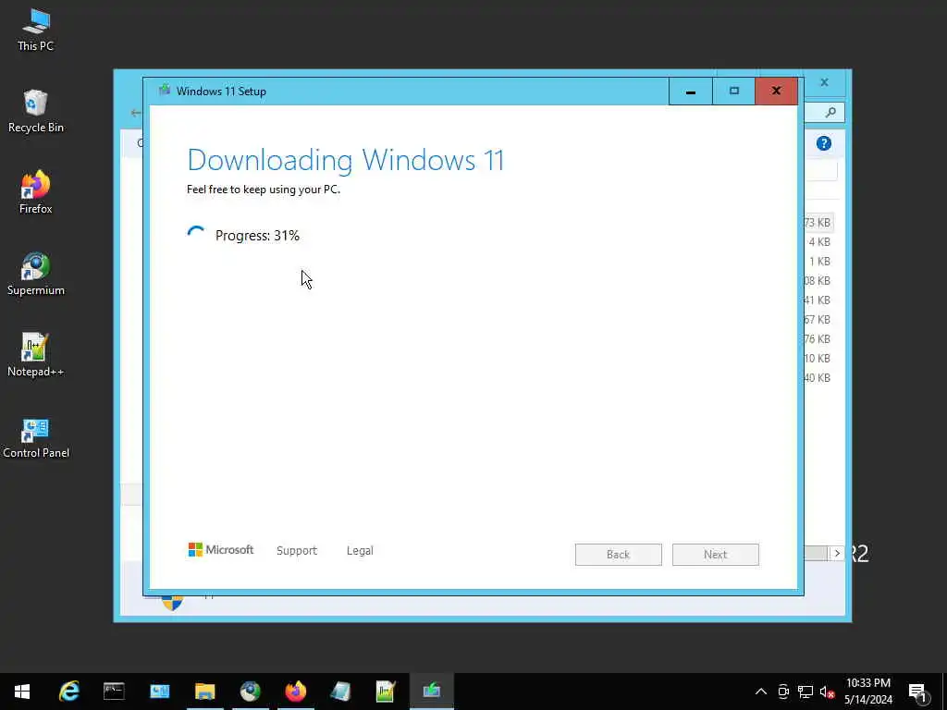Click the horizontal scrollbar right arrow in Explorer
The image size is (947, 710).
[836, 553]
